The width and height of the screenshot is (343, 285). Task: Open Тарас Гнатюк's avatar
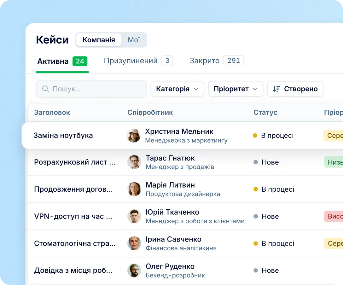click(134, 162)
